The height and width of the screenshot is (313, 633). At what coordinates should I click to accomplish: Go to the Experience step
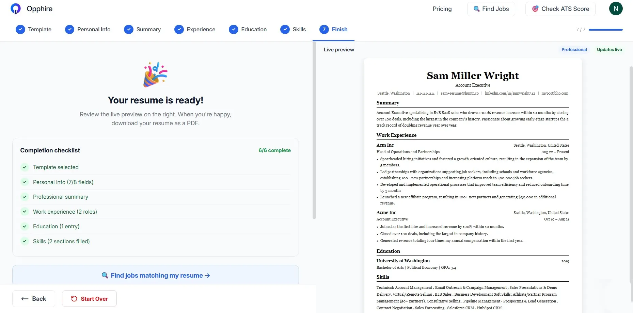click(x=195, y=29)
